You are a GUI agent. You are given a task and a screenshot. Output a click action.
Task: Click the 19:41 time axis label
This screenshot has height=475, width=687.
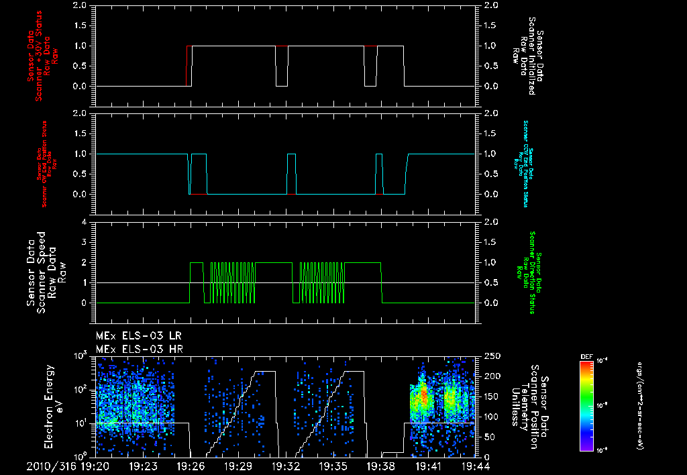[x=428, y=466]
